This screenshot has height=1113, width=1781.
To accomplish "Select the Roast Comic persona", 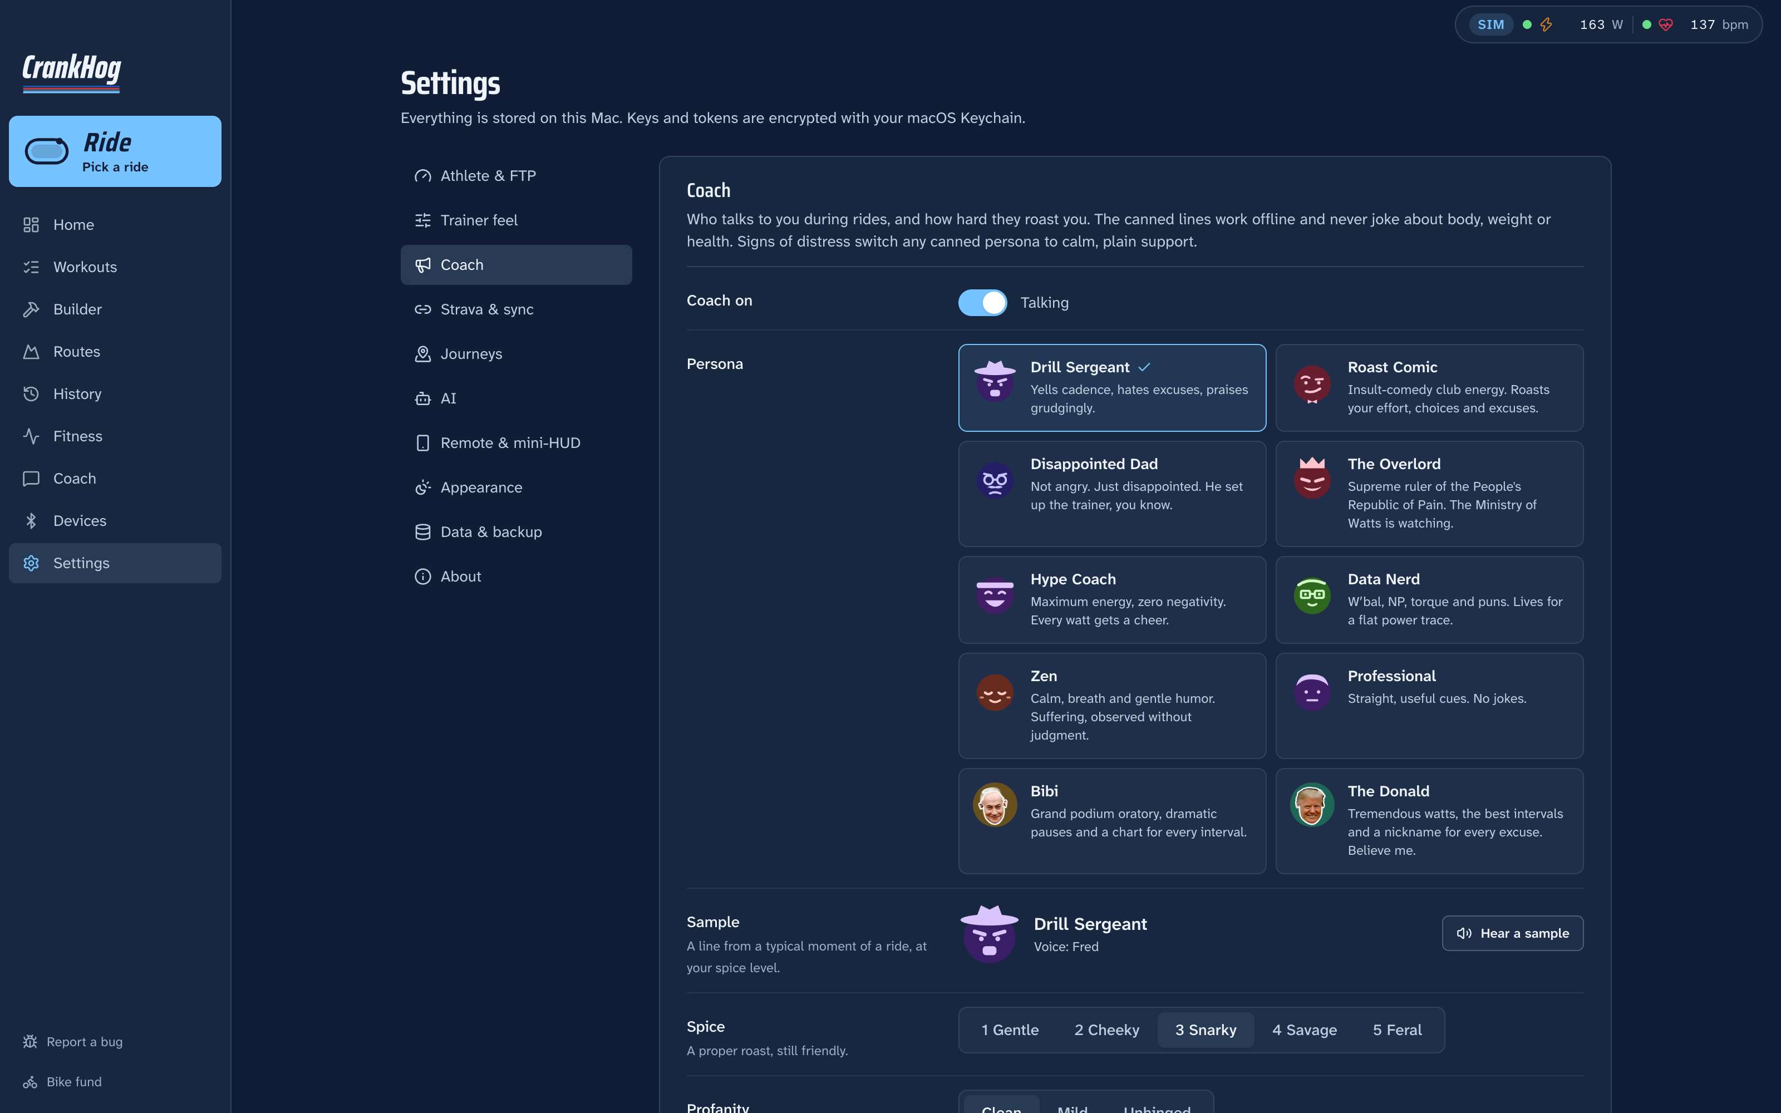I will 1429,388.
